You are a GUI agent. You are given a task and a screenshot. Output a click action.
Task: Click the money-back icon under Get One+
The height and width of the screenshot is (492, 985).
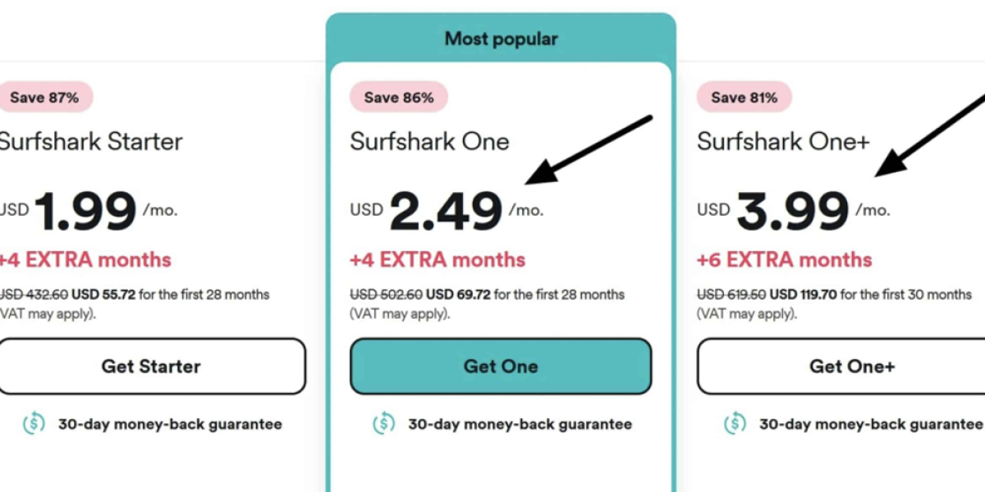coord(735,424)
